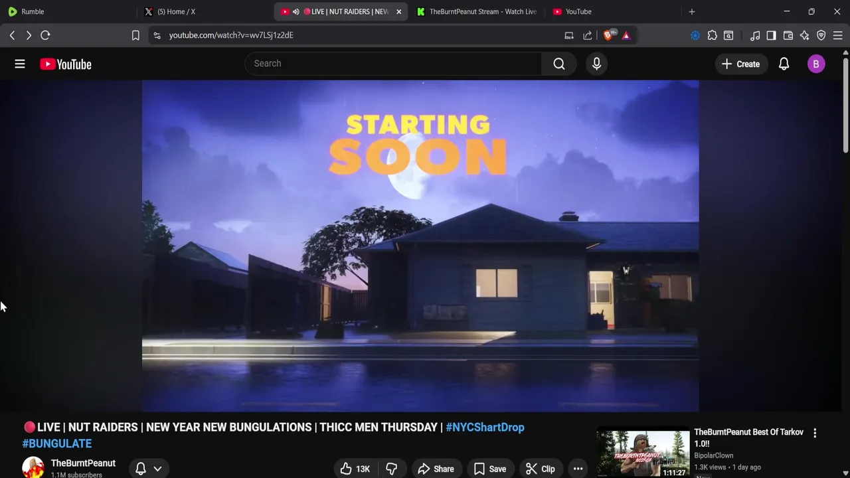
Task: Click the YouTube search magnifier button
Action: [x=559, y=64]
